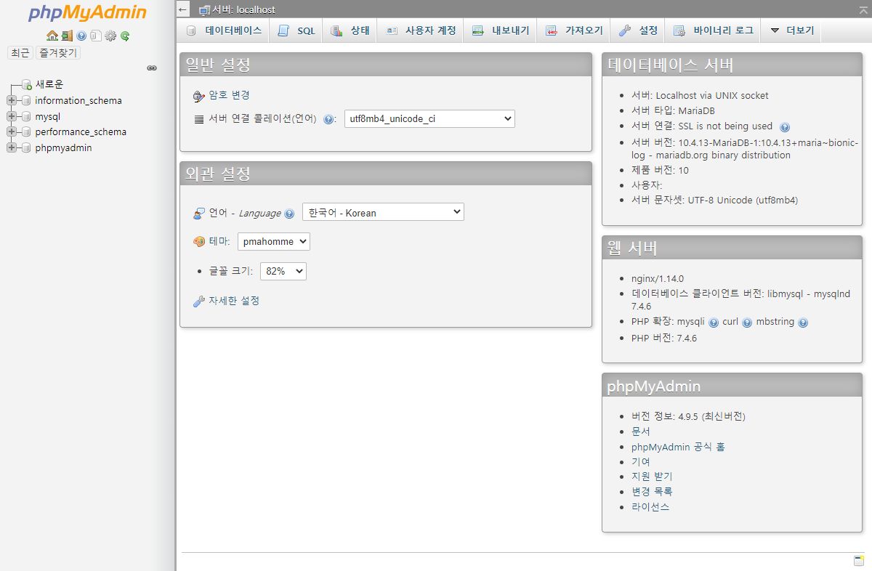Select phpmyadmin database in the tree
872x571 pixels.
point(63,147)
